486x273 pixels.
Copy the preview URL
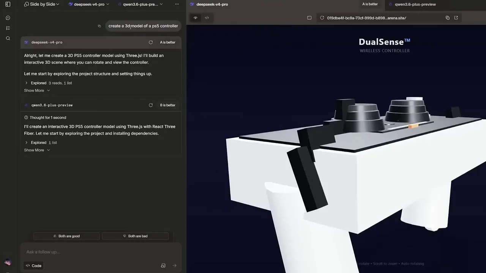[448, 18]
